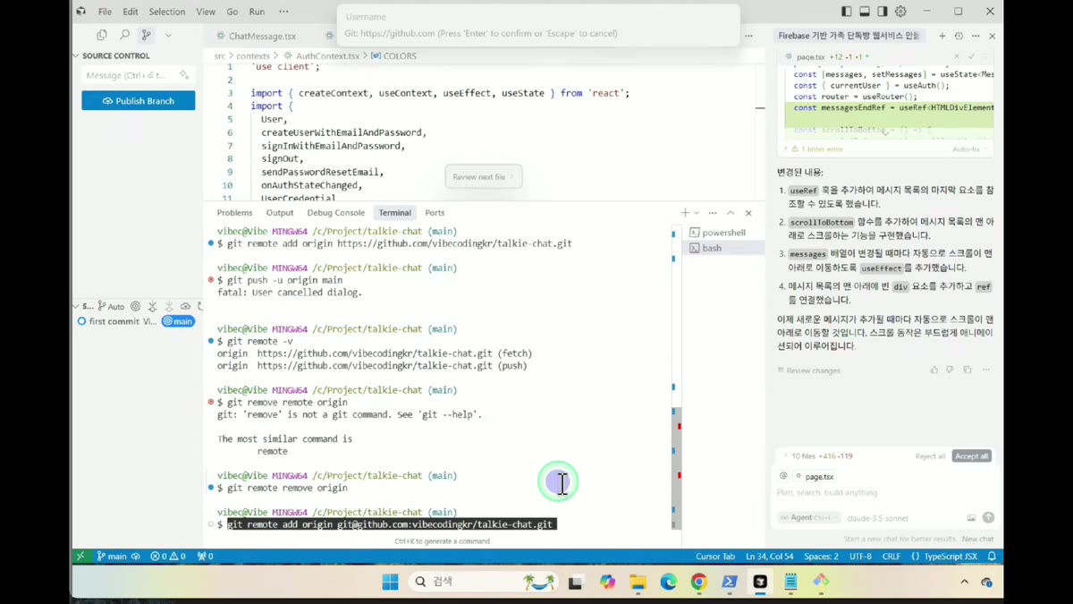This screenshot has height=604, width=1073.
Task: Open the menu bar overflow ellipsis
Action: (x=283, y=12)
